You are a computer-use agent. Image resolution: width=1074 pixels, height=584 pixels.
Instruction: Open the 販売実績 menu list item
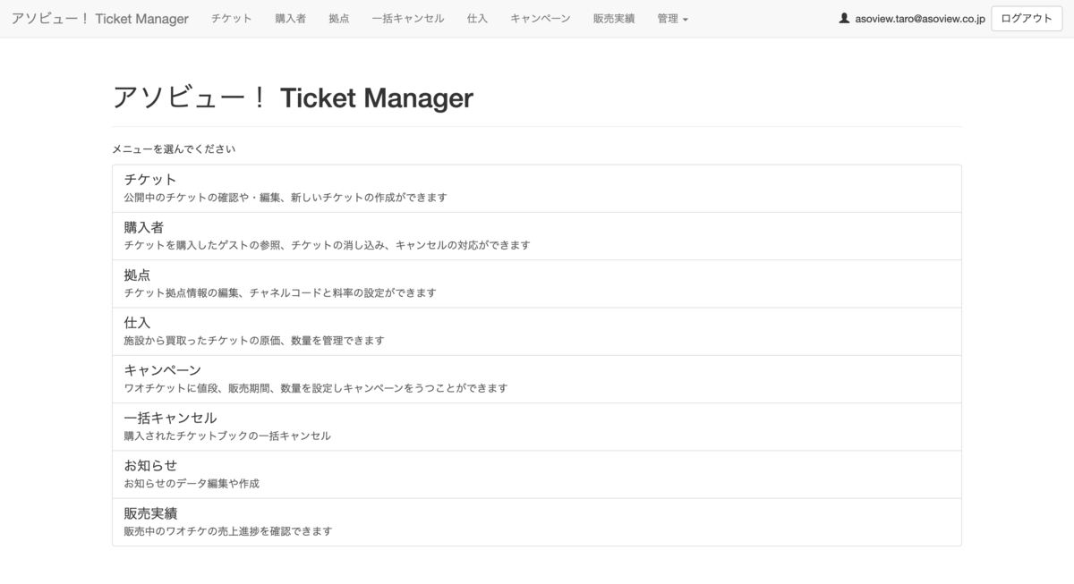click(537, 522)
